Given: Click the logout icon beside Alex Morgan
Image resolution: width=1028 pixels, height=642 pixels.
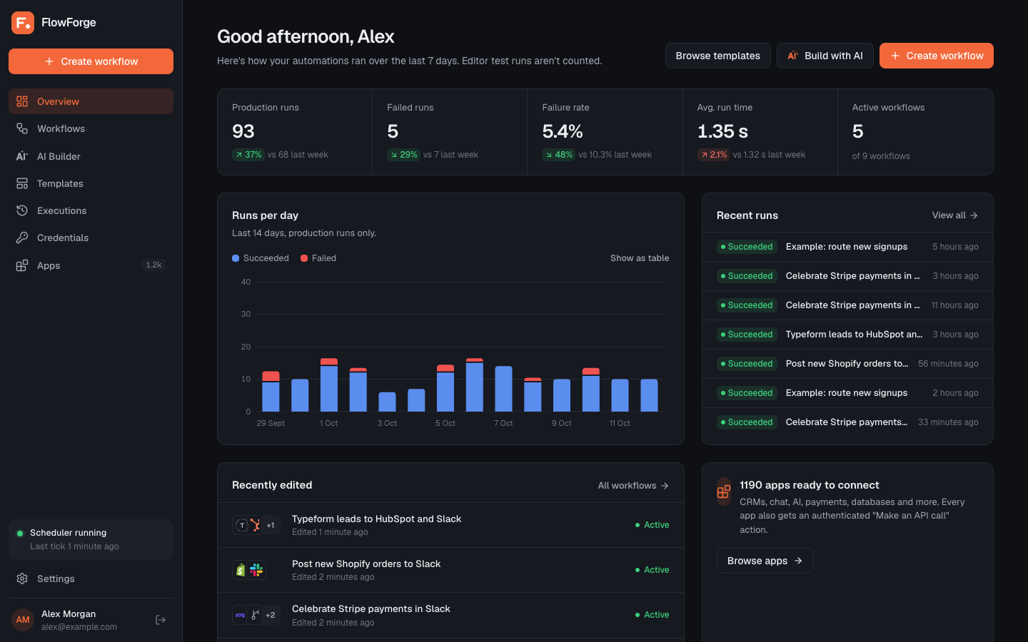Looking at the screenshot, I should pos(161,620).
